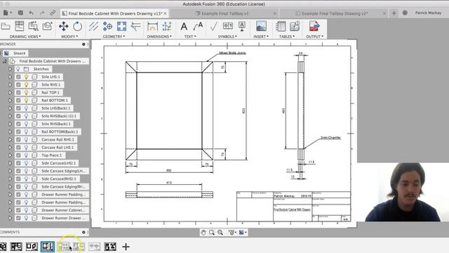Click the Redo arrow
The height and width of the screenshot is (253, 449).
click(x=42, y=13)
